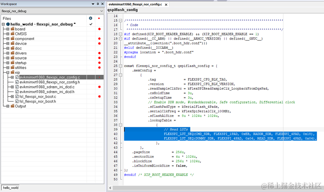Select the Output folder icon

pos(13,106)
